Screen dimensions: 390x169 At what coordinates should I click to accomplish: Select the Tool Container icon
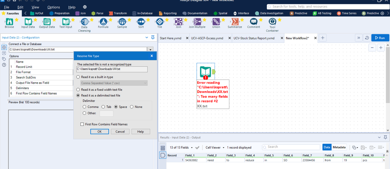(x=272, y=22)
